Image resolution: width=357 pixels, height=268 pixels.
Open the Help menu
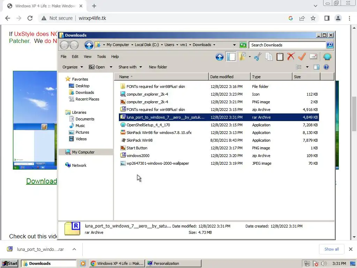click(x=115, y=57)
